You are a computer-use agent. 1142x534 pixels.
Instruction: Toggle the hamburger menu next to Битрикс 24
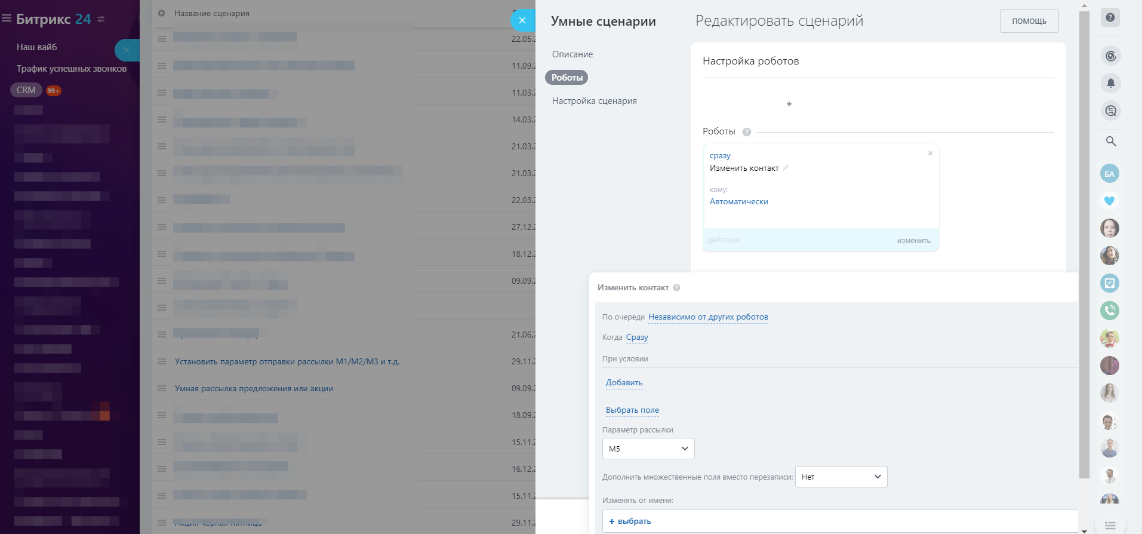pyautogui.click(x=7, y=19)
